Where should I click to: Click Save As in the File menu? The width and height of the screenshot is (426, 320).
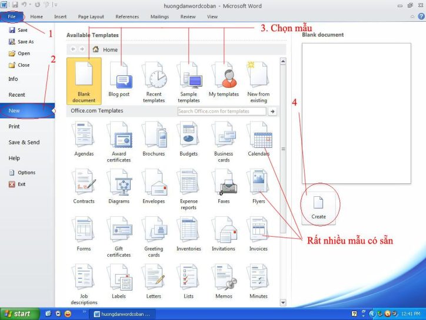[x=21, y=42]
